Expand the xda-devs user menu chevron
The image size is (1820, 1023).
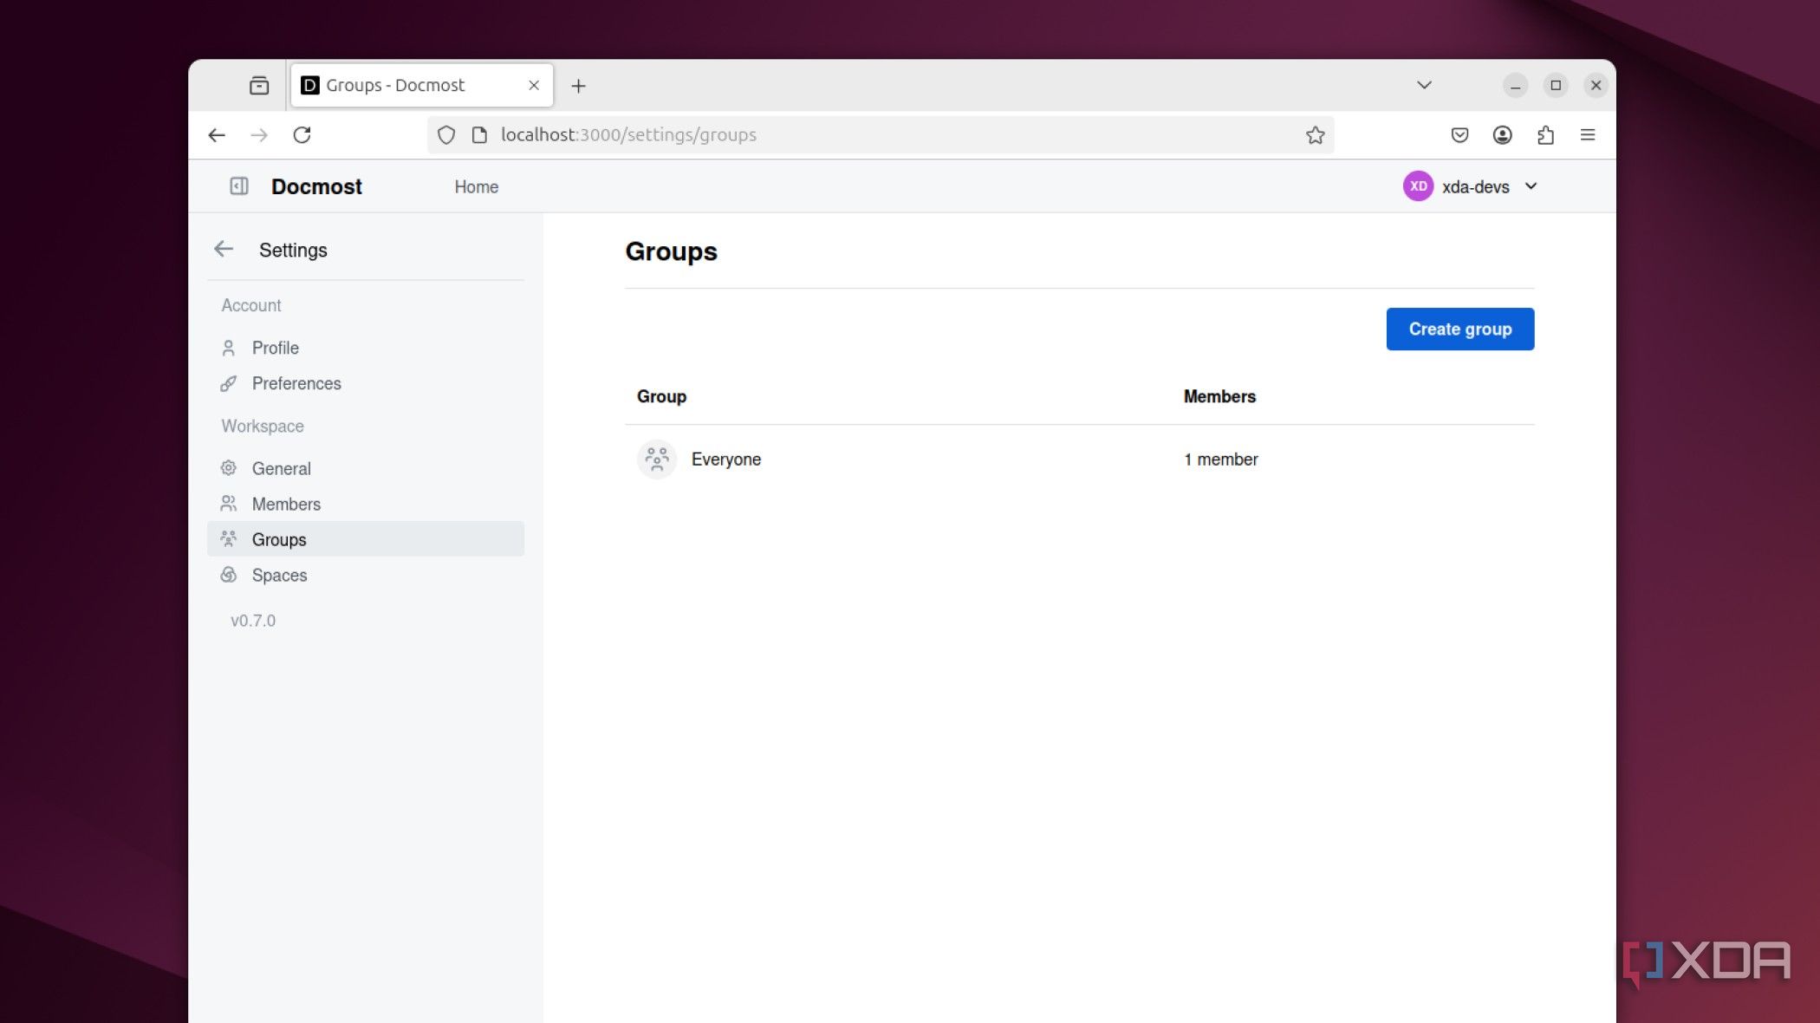click(x=1531, y=186)
